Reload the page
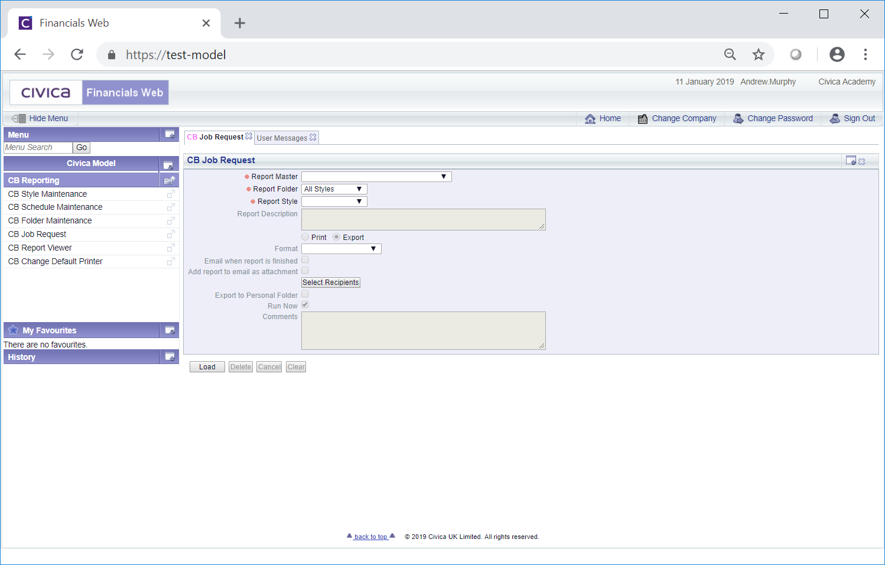This screenshot has height=565, width=885. [77, 54]
